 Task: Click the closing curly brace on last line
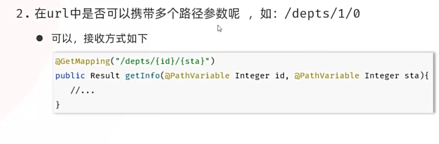pyautogui.click(x=58, y=105)
